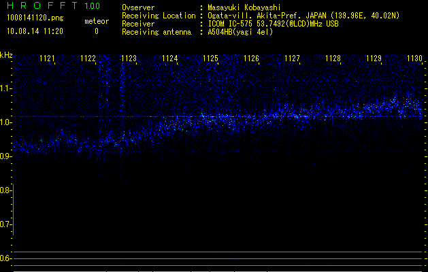The width and height of the screenshot is (428, 272).
Task: Select observer name Masayuki Kobayashi
Action: 244,7
